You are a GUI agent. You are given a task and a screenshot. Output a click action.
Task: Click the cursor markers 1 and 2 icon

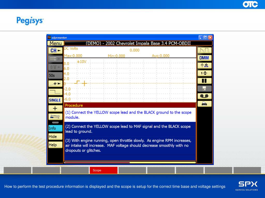[x=204, y=65]
